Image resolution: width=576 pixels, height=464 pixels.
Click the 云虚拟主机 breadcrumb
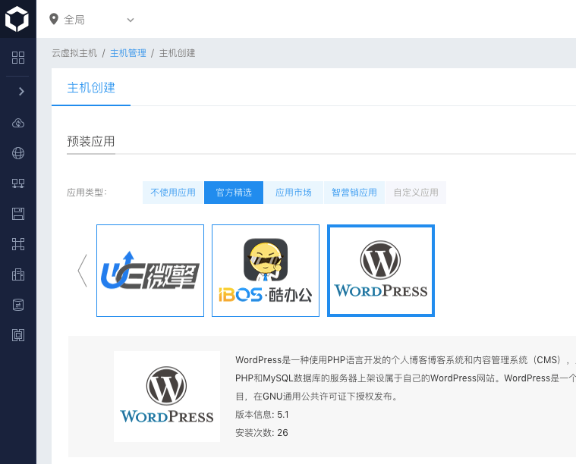(74, 53)
